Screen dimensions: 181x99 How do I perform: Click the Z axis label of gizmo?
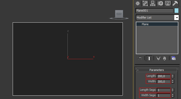(68, 31)
